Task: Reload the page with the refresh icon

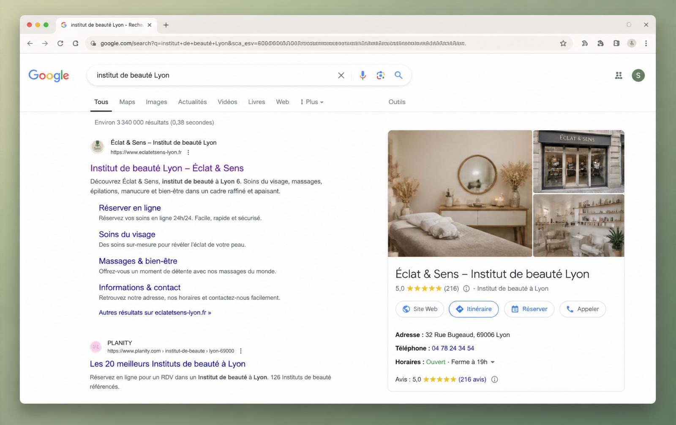Action: pyautogui.click(x=60, y=43)
